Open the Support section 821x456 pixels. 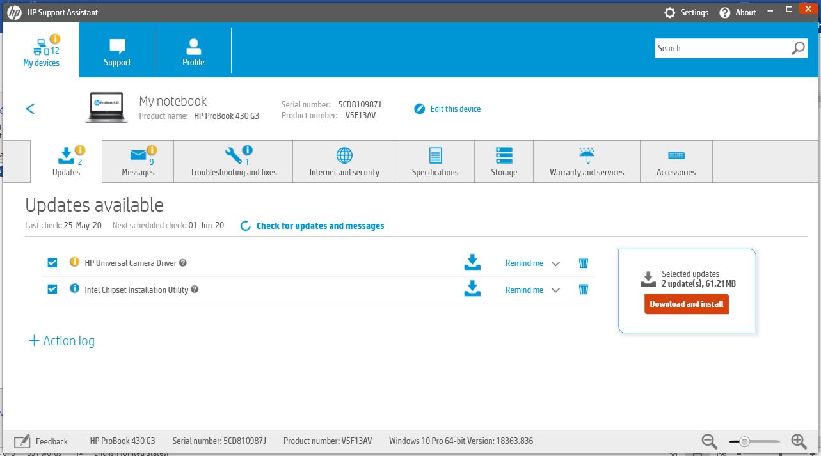[x=117, y=50]
